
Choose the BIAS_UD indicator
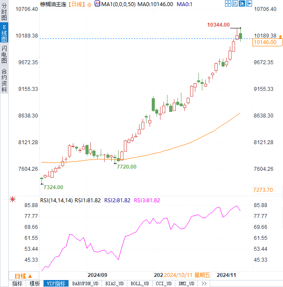tap(115, 284)
